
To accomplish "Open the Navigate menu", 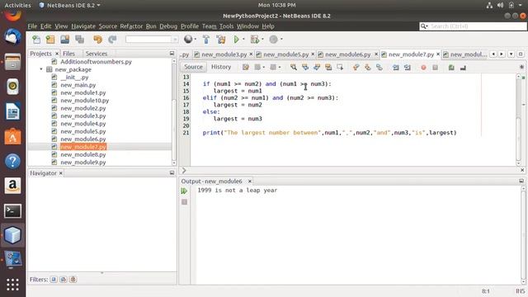I will [x=83, y=26].
